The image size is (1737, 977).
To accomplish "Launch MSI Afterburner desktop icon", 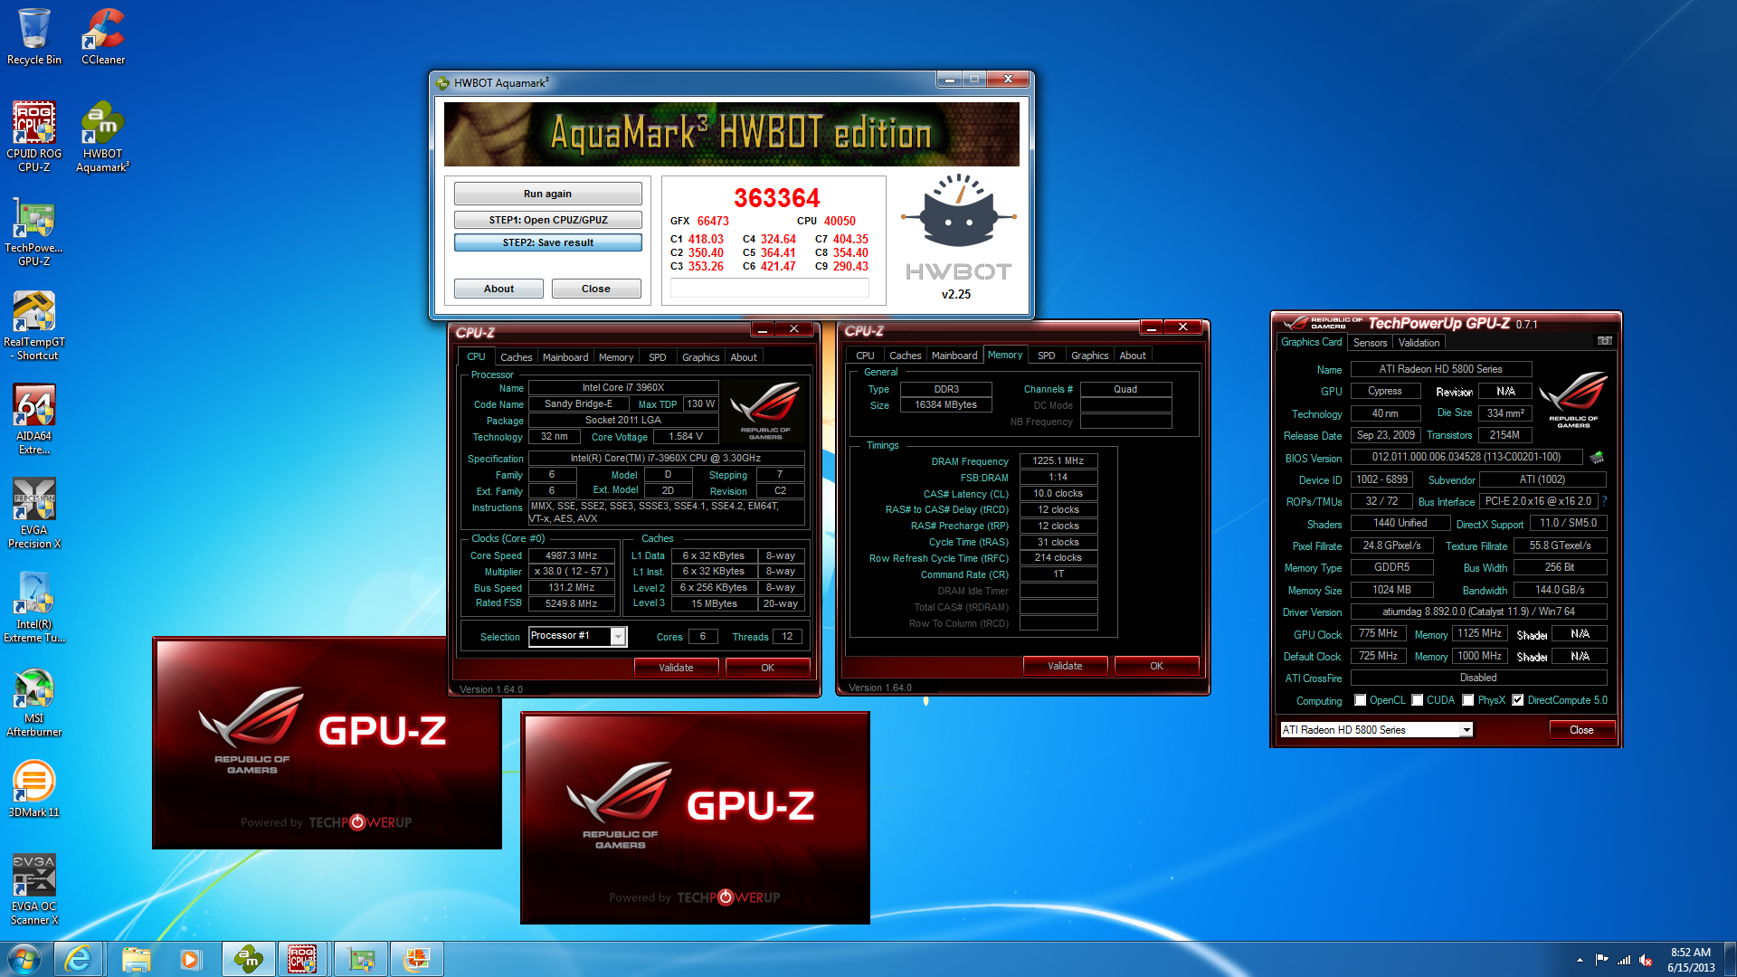I will coord(34,701).
